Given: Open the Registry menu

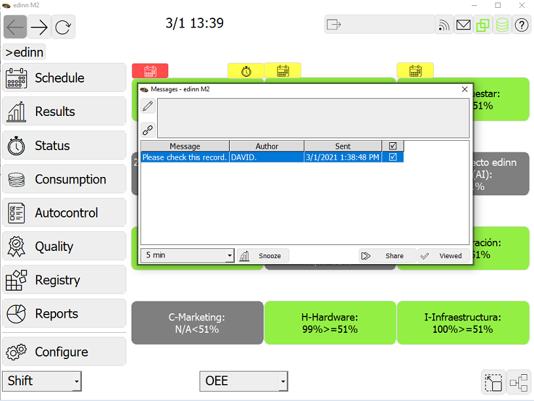Looking at the screenshot, I should (x=64, y=280).
